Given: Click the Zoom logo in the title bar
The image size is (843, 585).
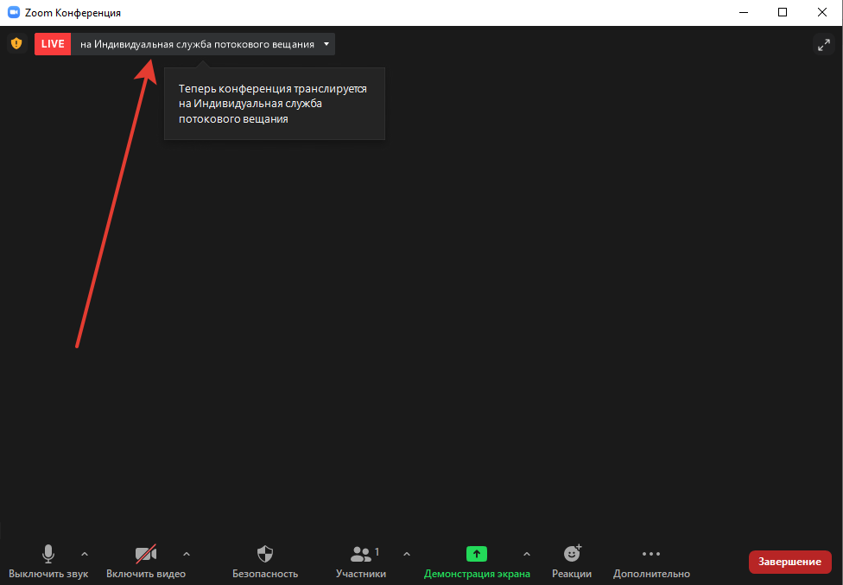Looking at the screenshot, I should 14,12.
